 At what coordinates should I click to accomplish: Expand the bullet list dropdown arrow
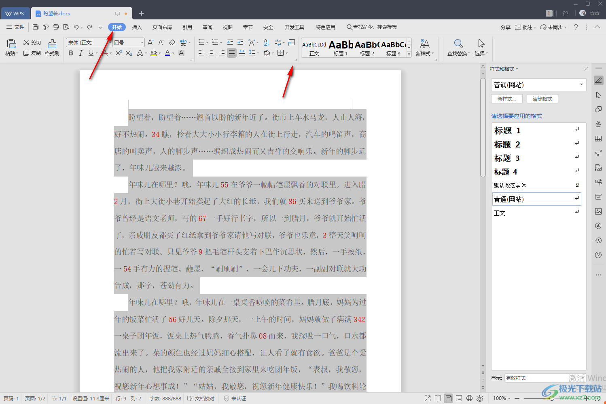coord(208,42)
